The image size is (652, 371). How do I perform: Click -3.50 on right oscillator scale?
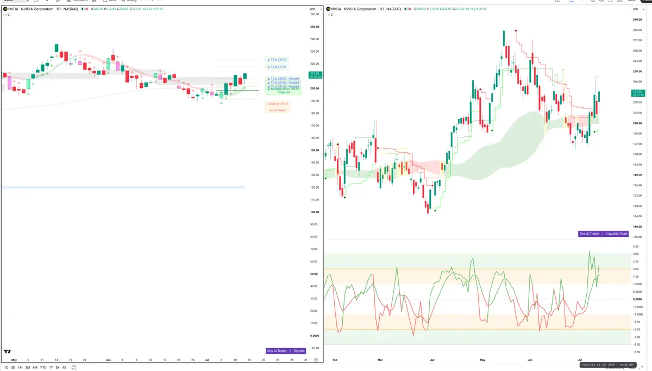coord(636,352)
